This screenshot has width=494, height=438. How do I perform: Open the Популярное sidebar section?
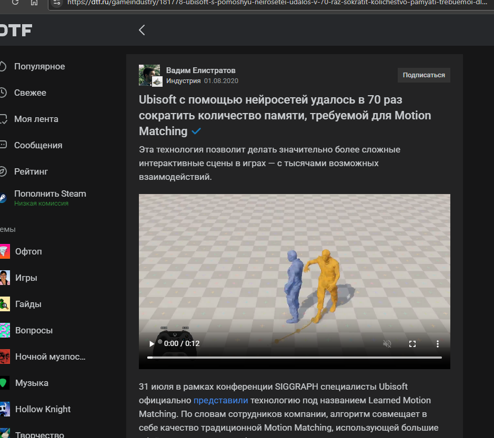pos(39,66)
